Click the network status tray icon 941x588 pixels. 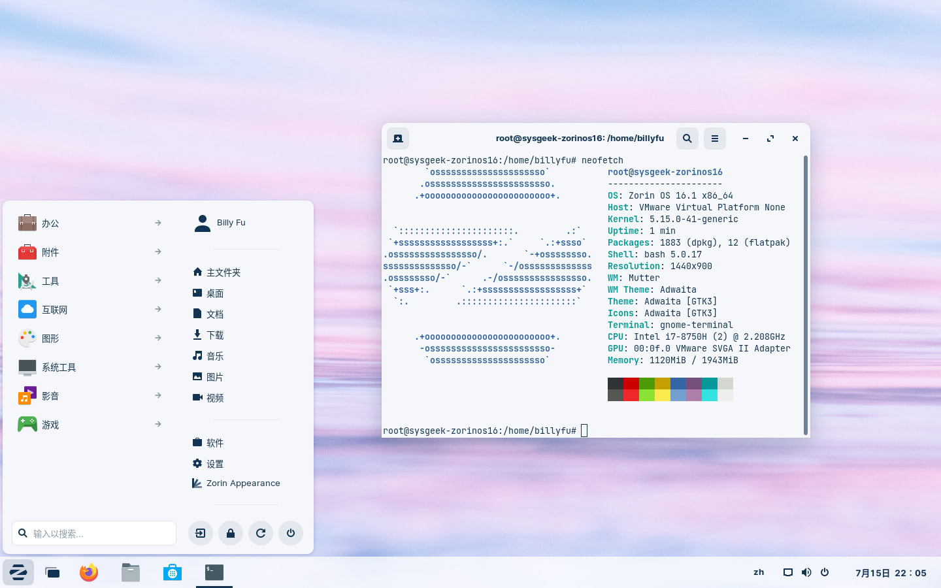(x=788, y=572)
